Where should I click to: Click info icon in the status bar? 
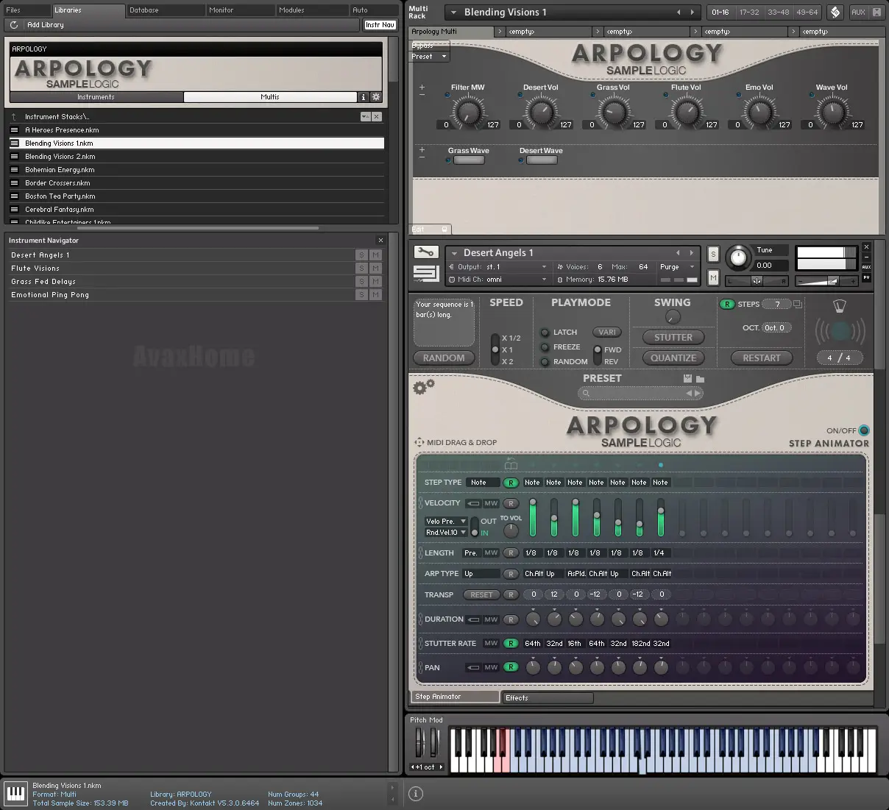click(415, 794)
